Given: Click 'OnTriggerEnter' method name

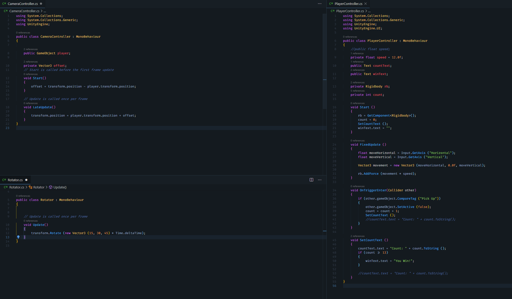Looking at the screenshot, I should coord(373,190).
